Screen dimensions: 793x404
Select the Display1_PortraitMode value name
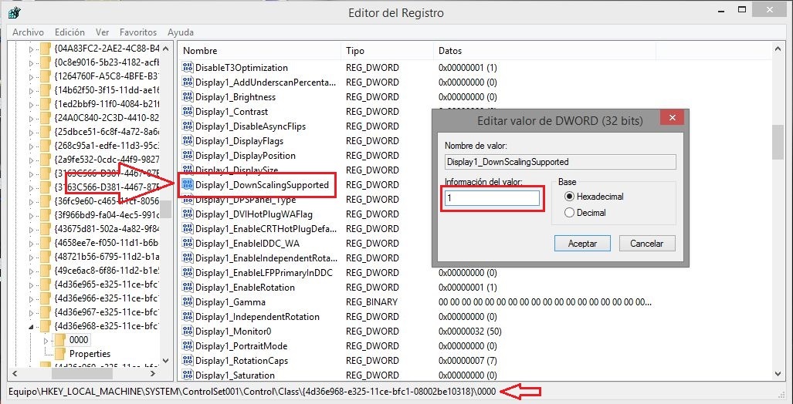click(x=241, y=346)
